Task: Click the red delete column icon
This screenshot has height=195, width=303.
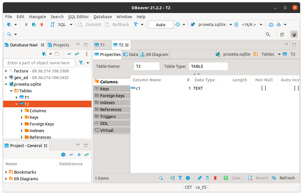Action: [x=215, y=178]
